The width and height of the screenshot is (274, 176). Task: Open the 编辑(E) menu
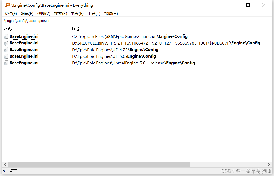point(27,14)
